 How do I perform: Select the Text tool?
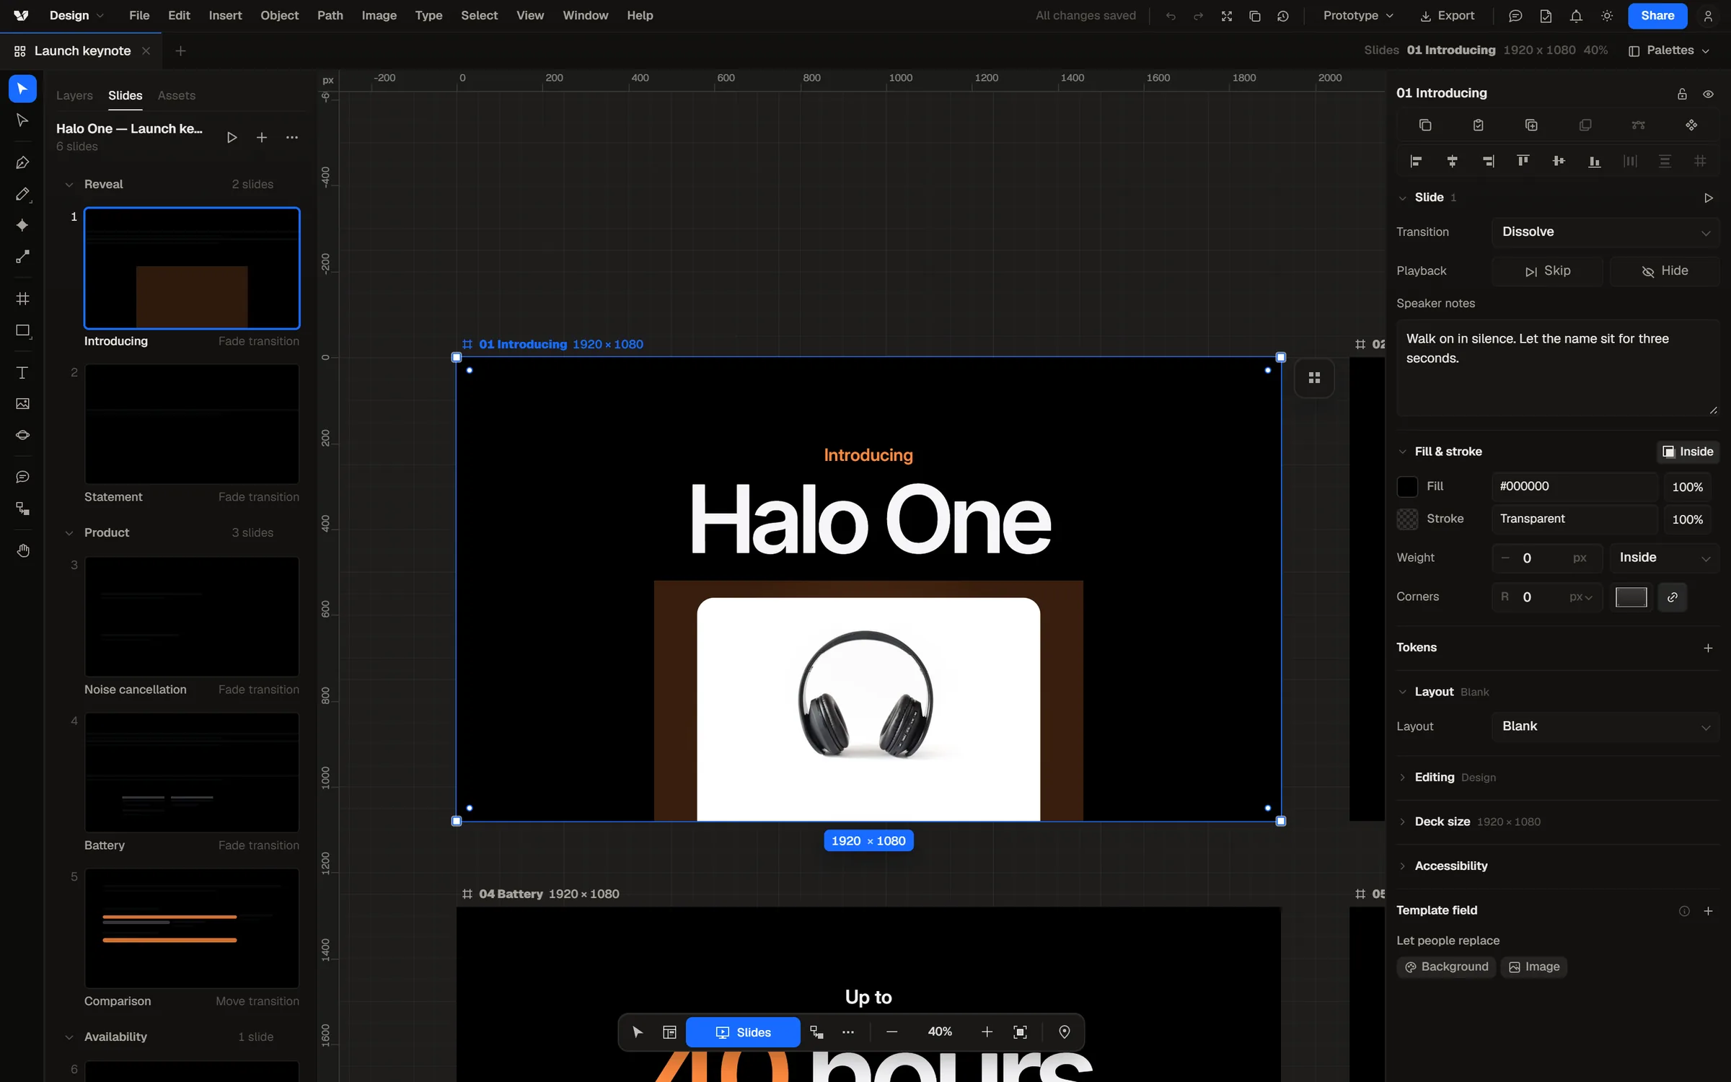pyautogui.click(x=22, y=372)
